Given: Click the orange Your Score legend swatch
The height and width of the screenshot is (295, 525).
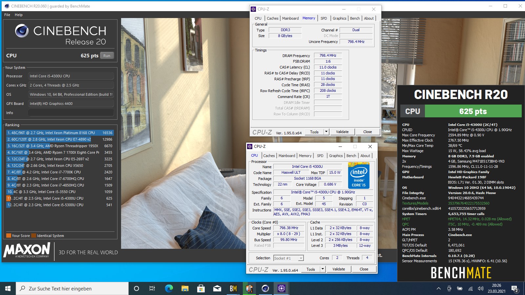Looking at the screenshot, I should coord(9,235).
